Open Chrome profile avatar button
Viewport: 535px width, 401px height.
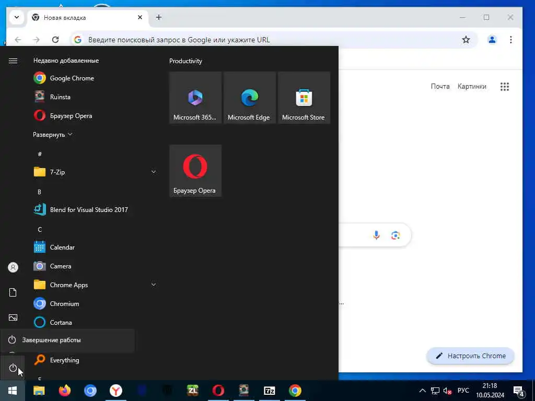tap(492, 40)
